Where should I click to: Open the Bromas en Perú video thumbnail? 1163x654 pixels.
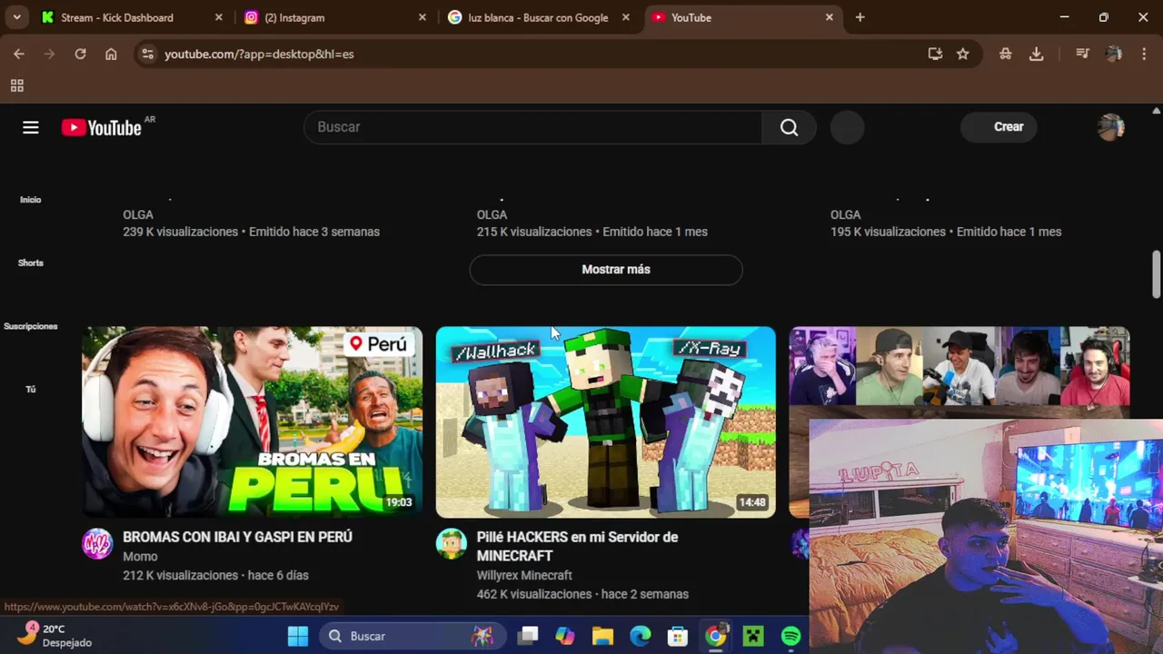pos(253,422)
